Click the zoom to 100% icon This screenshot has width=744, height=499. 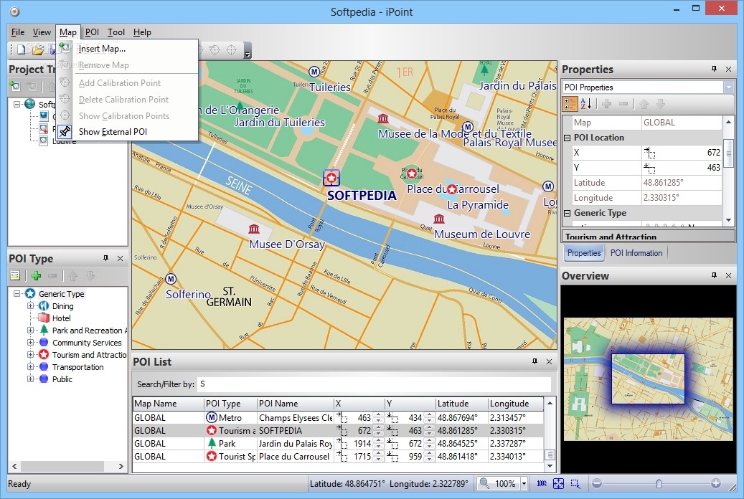[542, 483]
